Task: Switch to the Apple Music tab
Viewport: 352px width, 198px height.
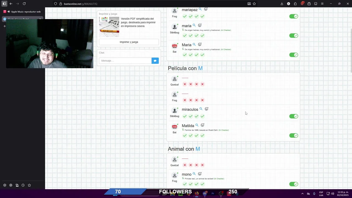Action: (23, 12)
